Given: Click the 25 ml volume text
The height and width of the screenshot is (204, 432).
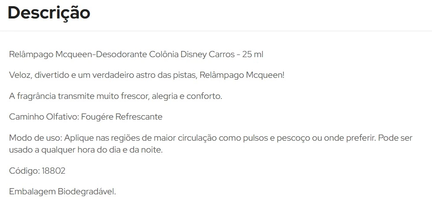Looking at the screenshot, I should click(x=253, y=55).
